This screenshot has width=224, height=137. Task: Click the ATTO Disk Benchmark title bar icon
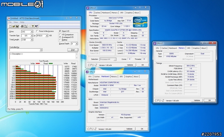pos(9,18)
